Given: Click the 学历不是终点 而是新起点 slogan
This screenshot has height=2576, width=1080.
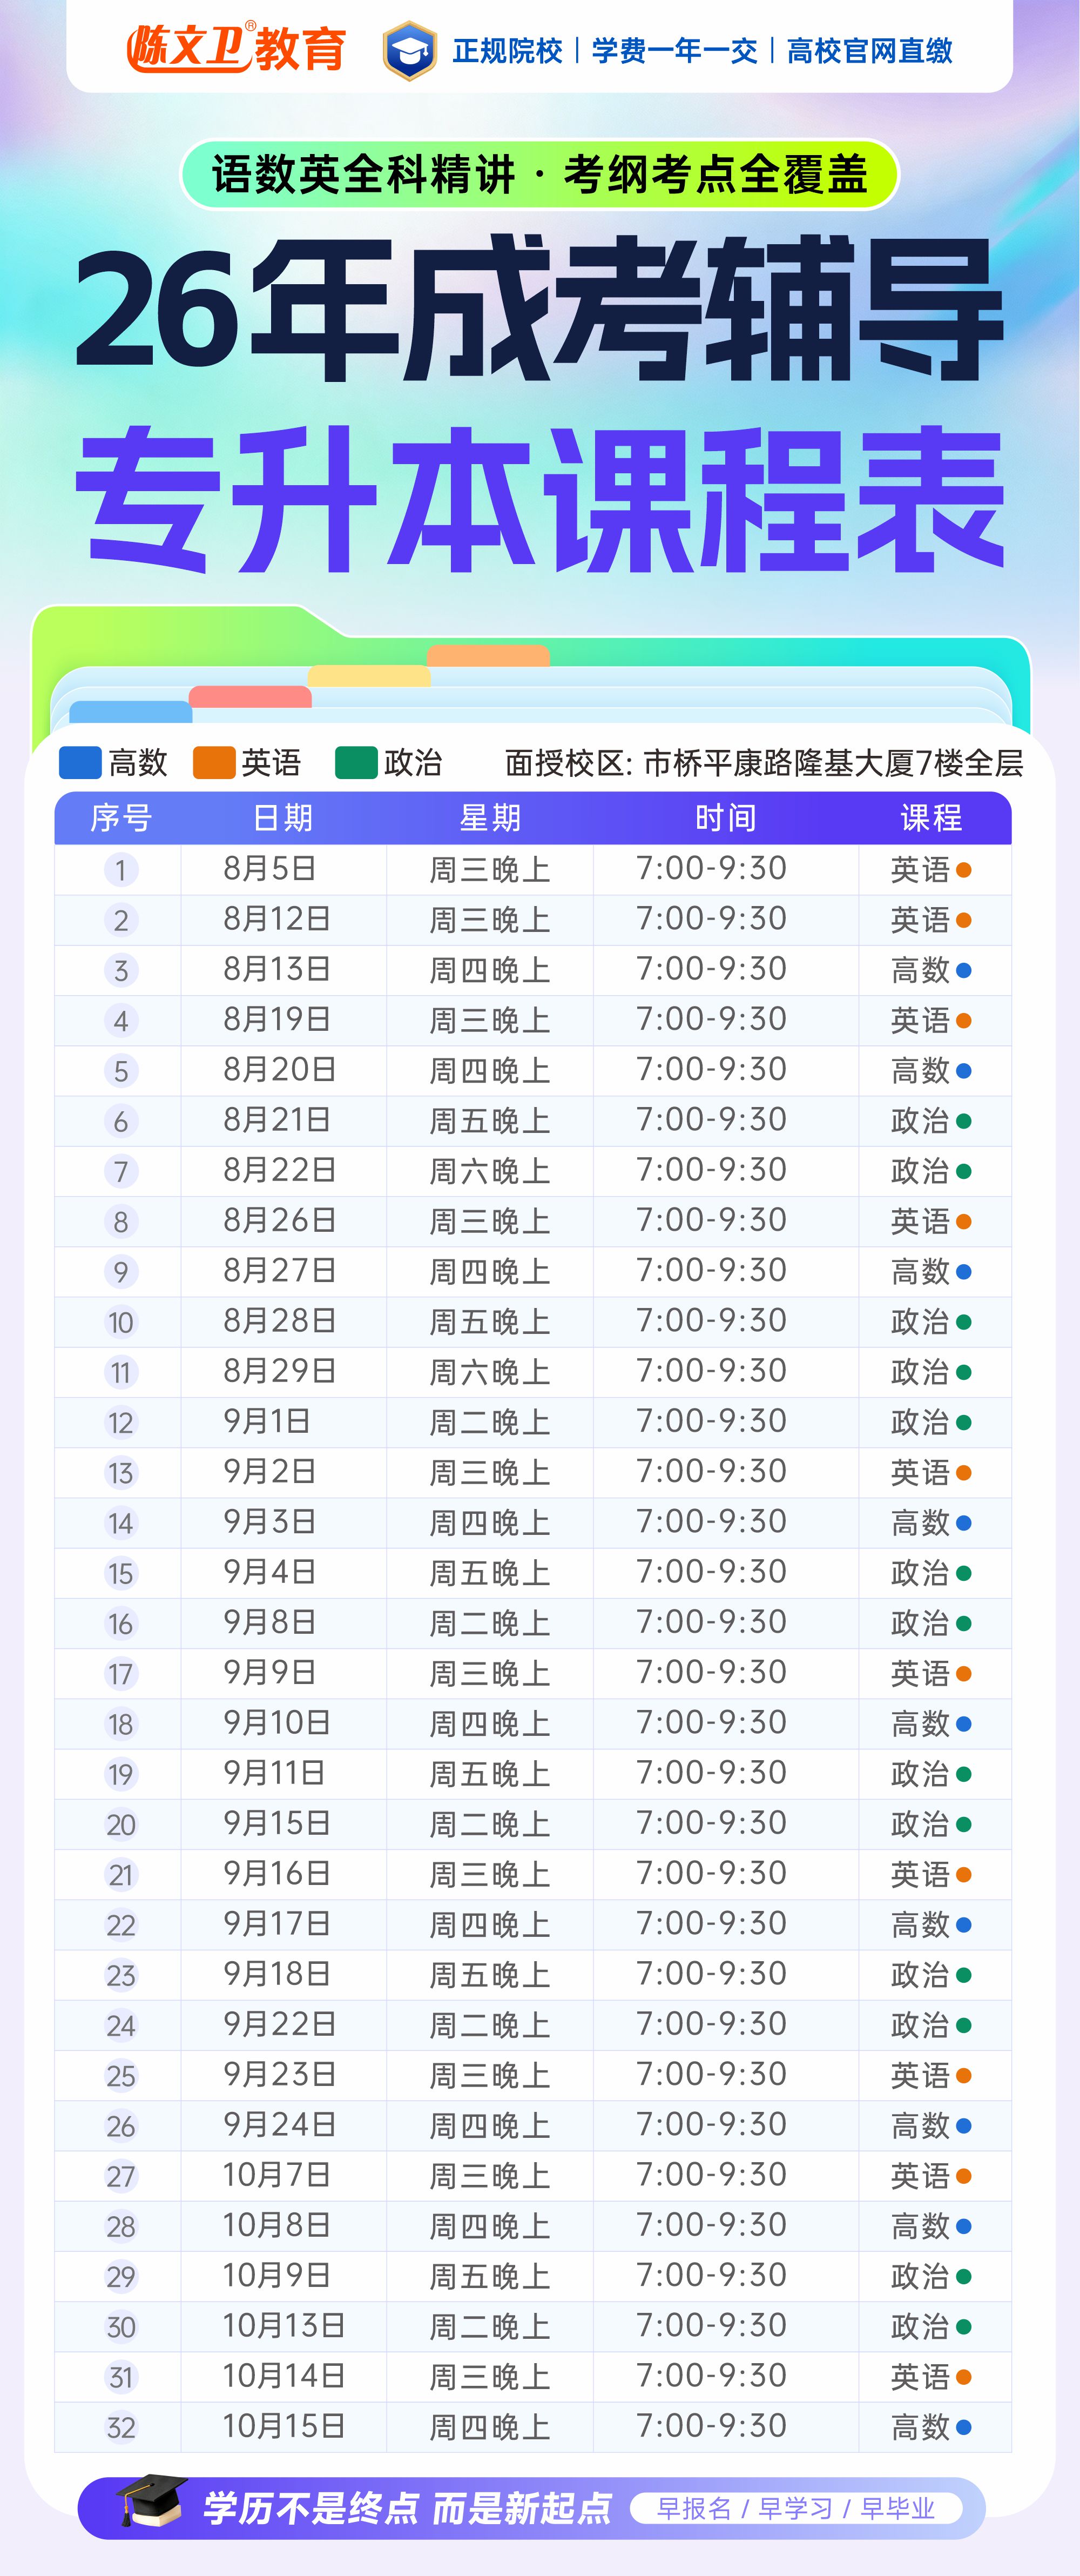Looking at the screenshot, I should click(x=408, y=2507).
